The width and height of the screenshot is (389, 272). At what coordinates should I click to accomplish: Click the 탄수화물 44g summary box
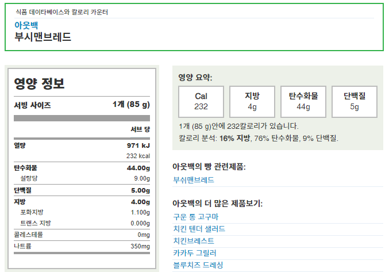[303, 102]
